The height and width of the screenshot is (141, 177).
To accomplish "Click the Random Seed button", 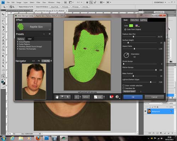I will (x=129, y=91).
